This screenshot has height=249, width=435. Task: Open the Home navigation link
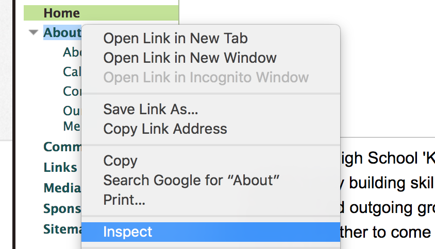click(61, 13)
